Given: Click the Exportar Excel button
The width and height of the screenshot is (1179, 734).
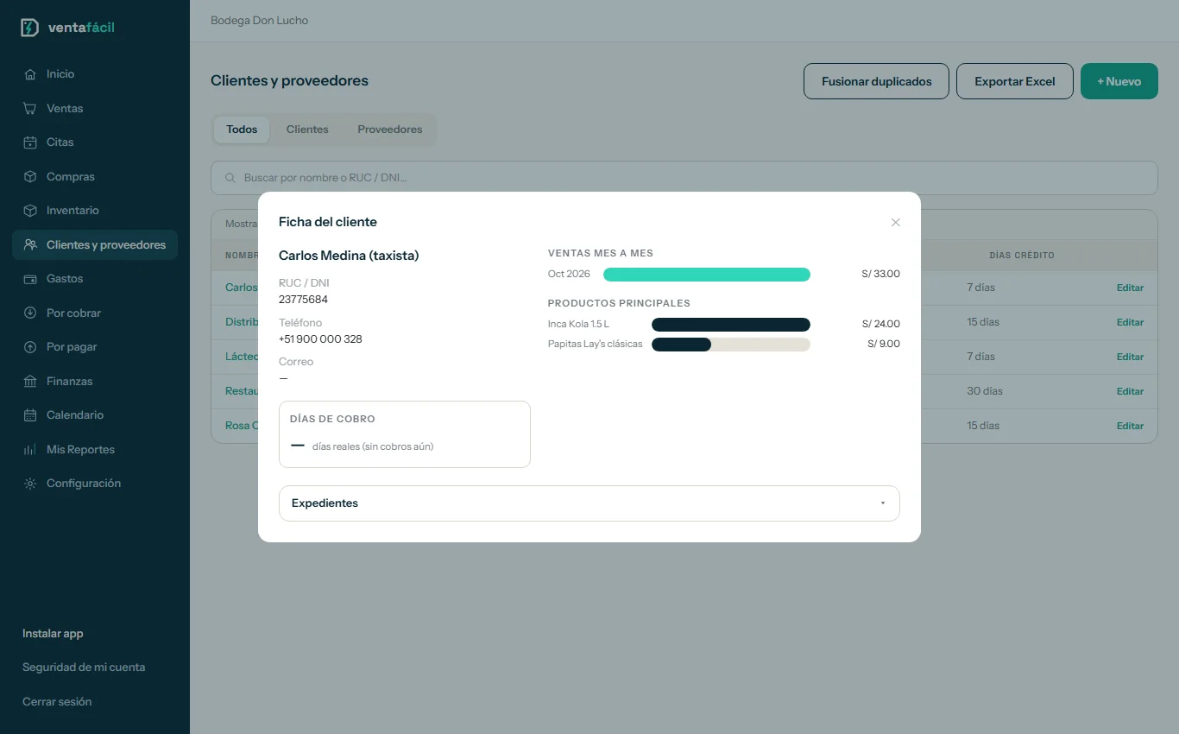Looking at the screenshot, I should click(x=1015, y=81).
